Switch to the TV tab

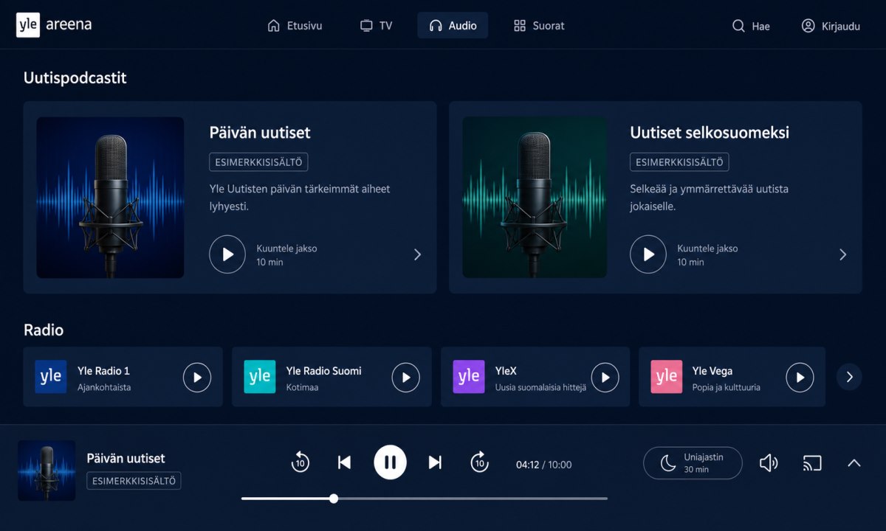point(376,26)
